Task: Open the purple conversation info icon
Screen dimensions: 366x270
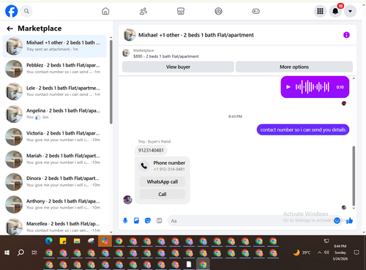Action: click(346, 35)
